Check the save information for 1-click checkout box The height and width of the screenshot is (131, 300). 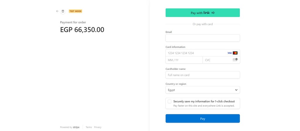click(170, 102)
